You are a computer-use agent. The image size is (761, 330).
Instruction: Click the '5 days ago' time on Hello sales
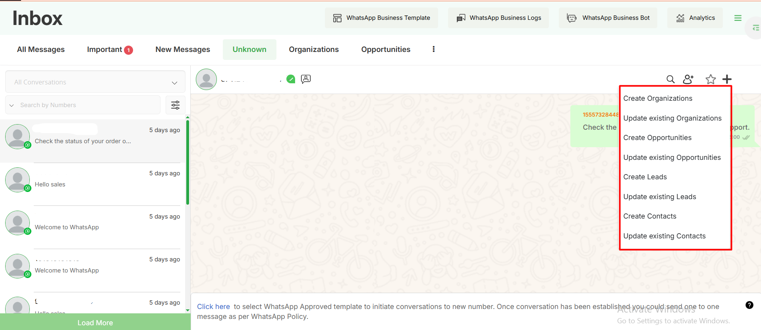click(x=164, y=173)
